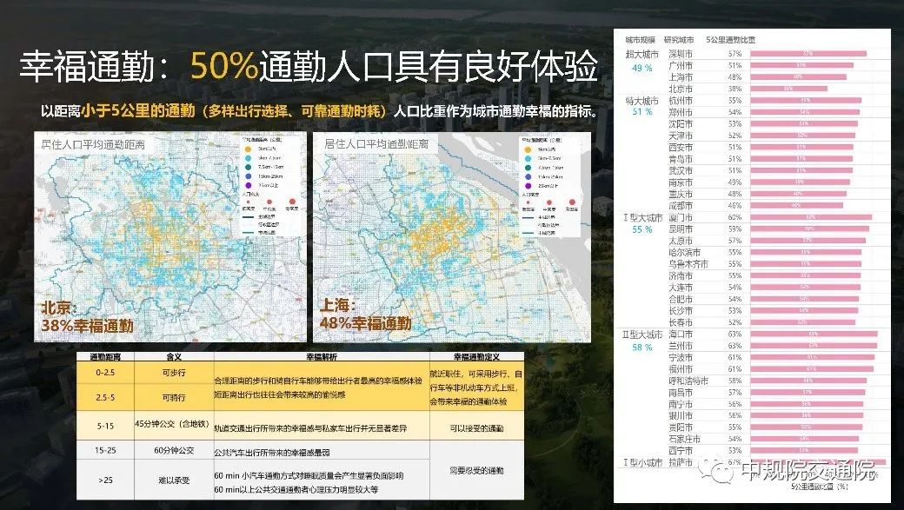Click the label 北京：38%幸福通勤
Image resolution: width=904 pixels, height=510 pixels.
[x=87, y=317]
